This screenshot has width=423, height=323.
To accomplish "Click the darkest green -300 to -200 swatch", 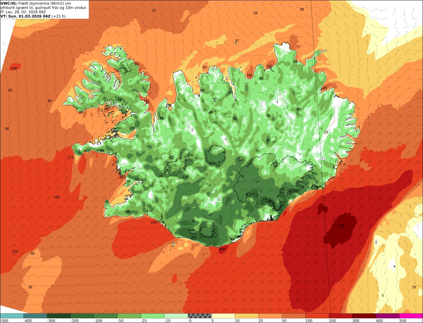I will (x=59, y=316).
